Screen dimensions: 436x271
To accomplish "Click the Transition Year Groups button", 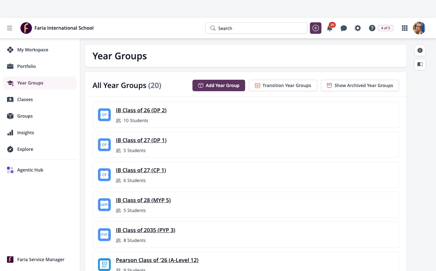I will [283, 85].
